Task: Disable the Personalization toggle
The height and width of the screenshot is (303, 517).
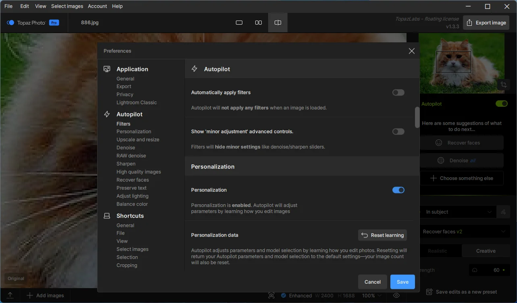Action: 398,190
